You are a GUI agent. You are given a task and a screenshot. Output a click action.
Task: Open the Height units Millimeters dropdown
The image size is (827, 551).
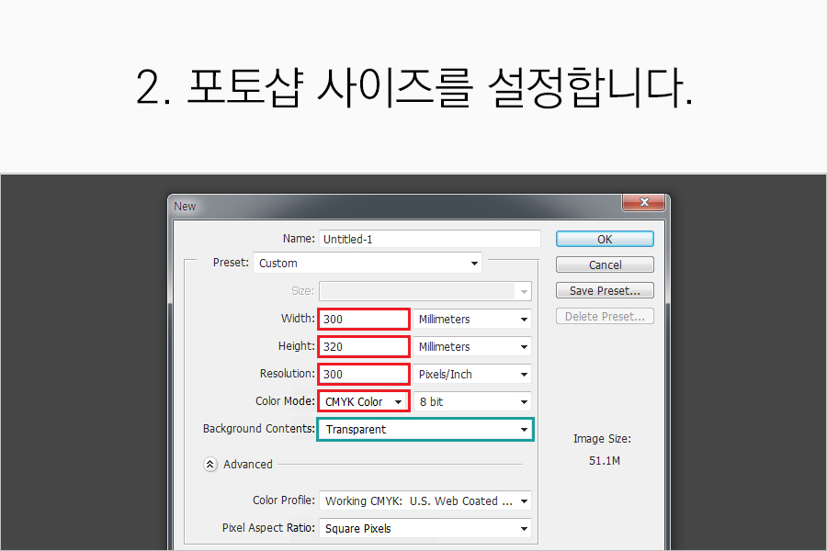coord(472,347)
